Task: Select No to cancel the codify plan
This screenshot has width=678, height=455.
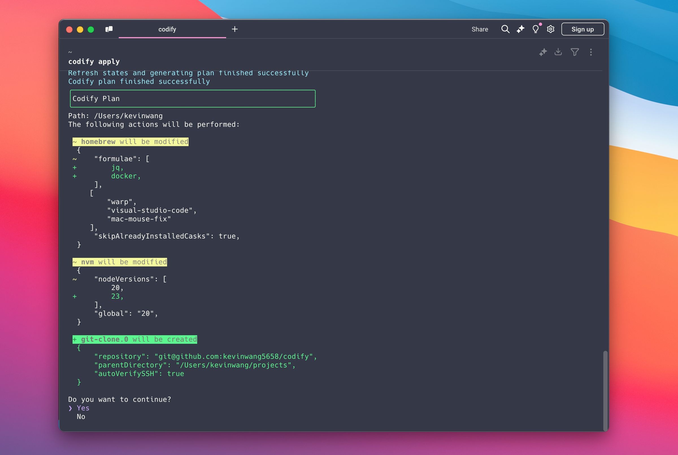Action: (81, 417)
